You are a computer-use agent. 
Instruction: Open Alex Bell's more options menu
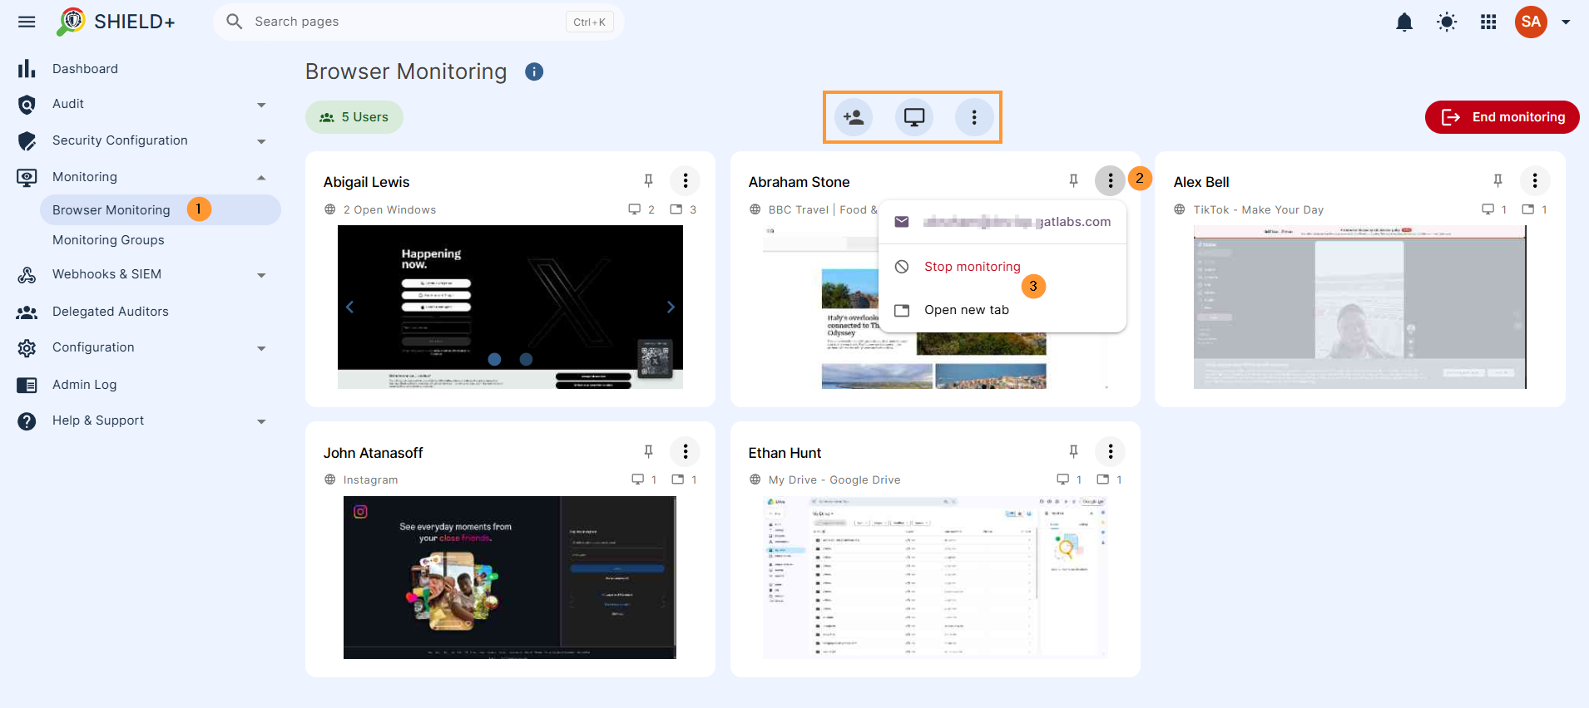coord(1535,180)
